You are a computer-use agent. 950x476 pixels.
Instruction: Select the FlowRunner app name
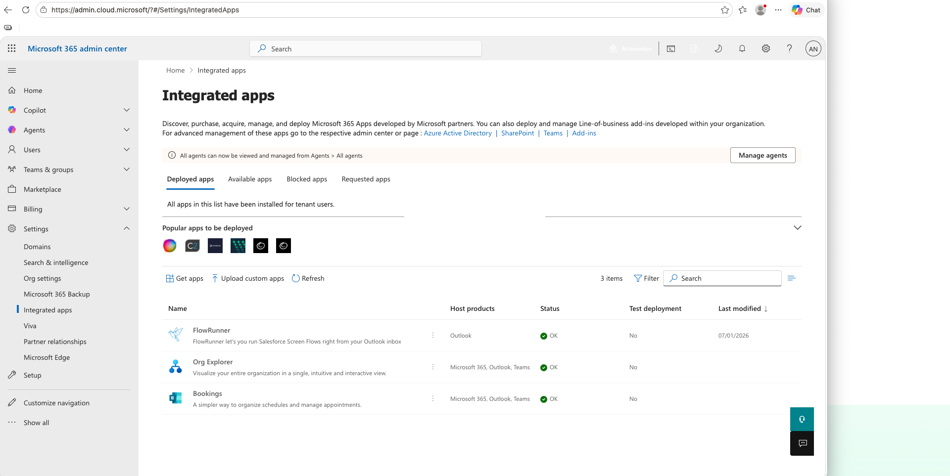[x=212, y=330]
